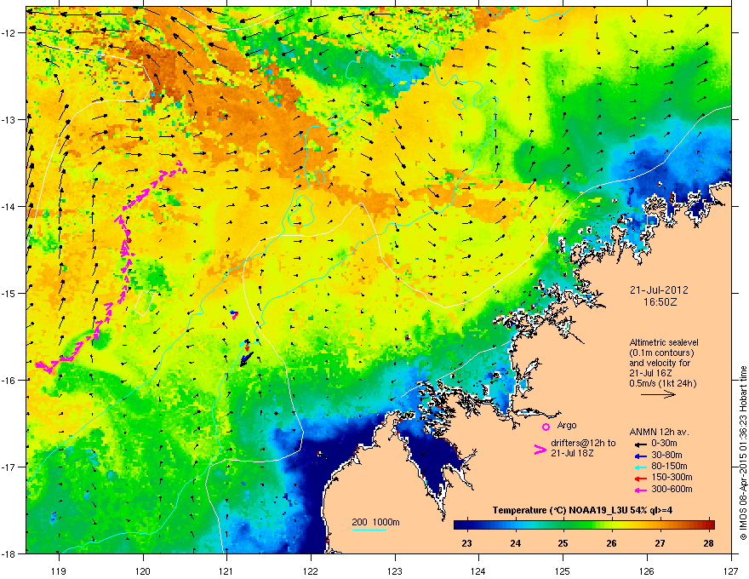Click the 0.5m/s velocity scale arrow

[658, 394]
